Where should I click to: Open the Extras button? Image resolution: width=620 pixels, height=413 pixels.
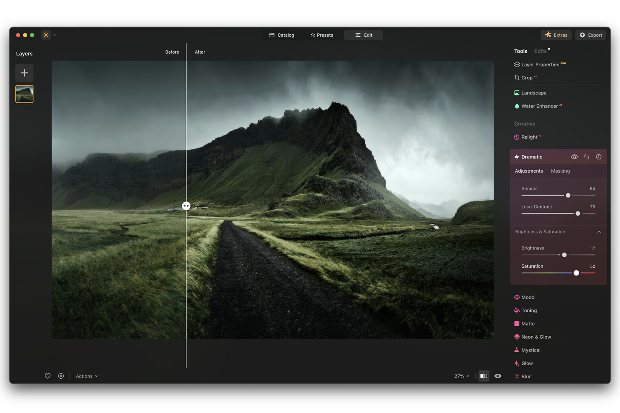coord(556,35)
